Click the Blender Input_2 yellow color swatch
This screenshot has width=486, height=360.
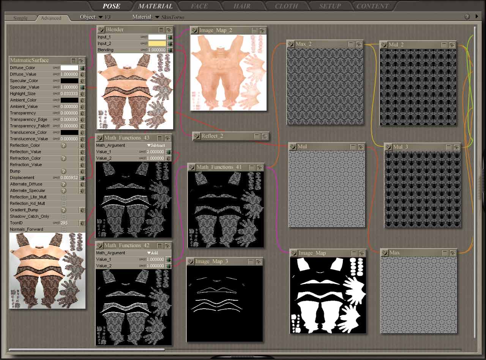157,44
